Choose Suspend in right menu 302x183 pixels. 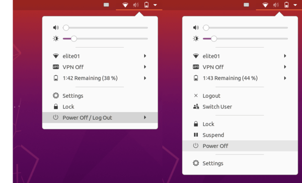(x=240, y=135)
